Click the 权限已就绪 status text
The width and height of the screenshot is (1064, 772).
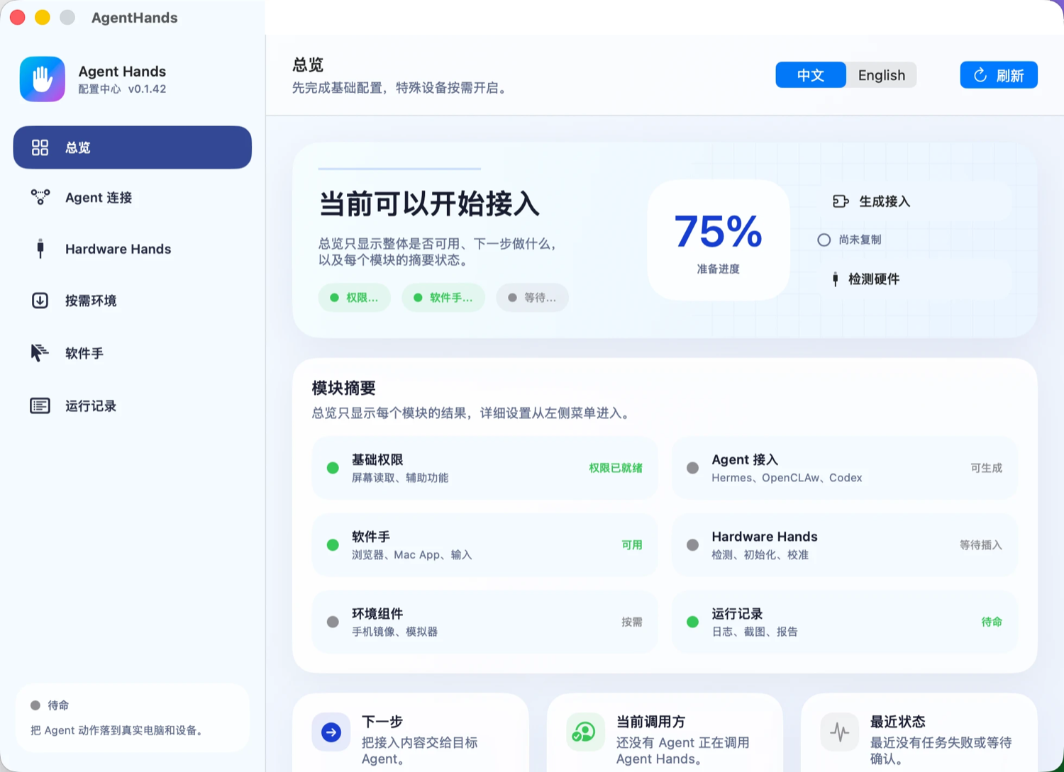click(616, 468)
